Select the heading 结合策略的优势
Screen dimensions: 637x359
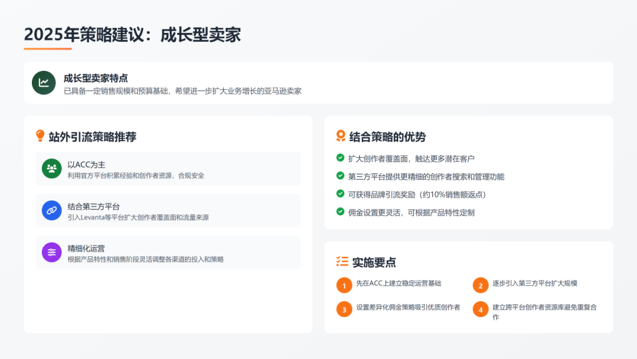click(388, 137)
